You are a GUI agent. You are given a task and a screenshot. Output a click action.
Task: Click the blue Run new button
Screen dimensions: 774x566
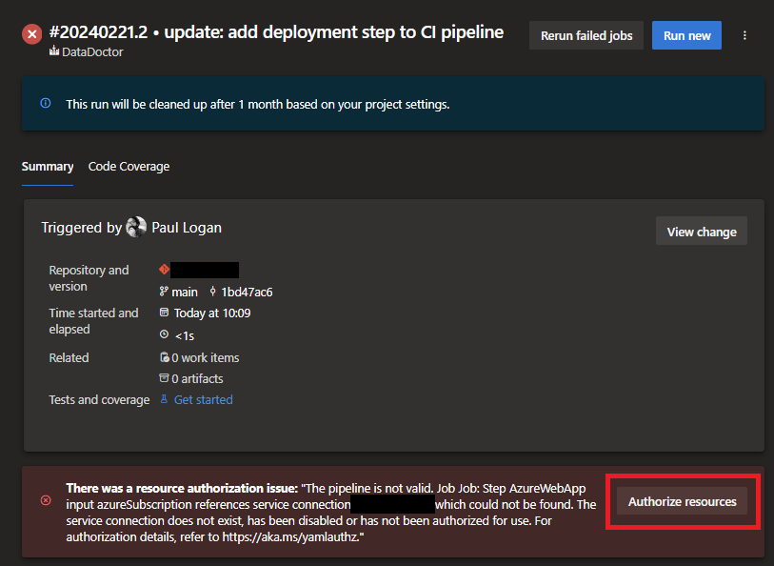(686, 35)
